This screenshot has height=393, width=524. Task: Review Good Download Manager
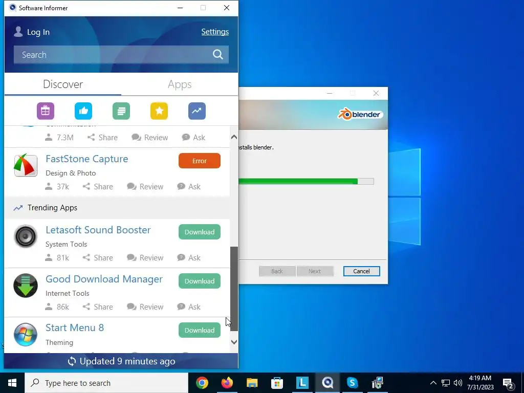coord(145,307)
